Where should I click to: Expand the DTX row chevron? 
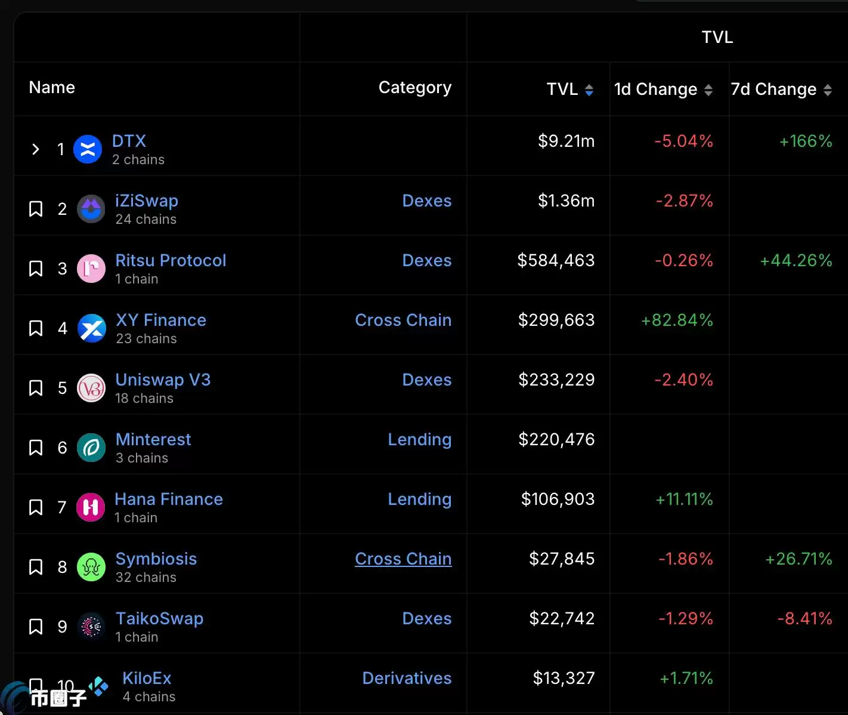36,149
